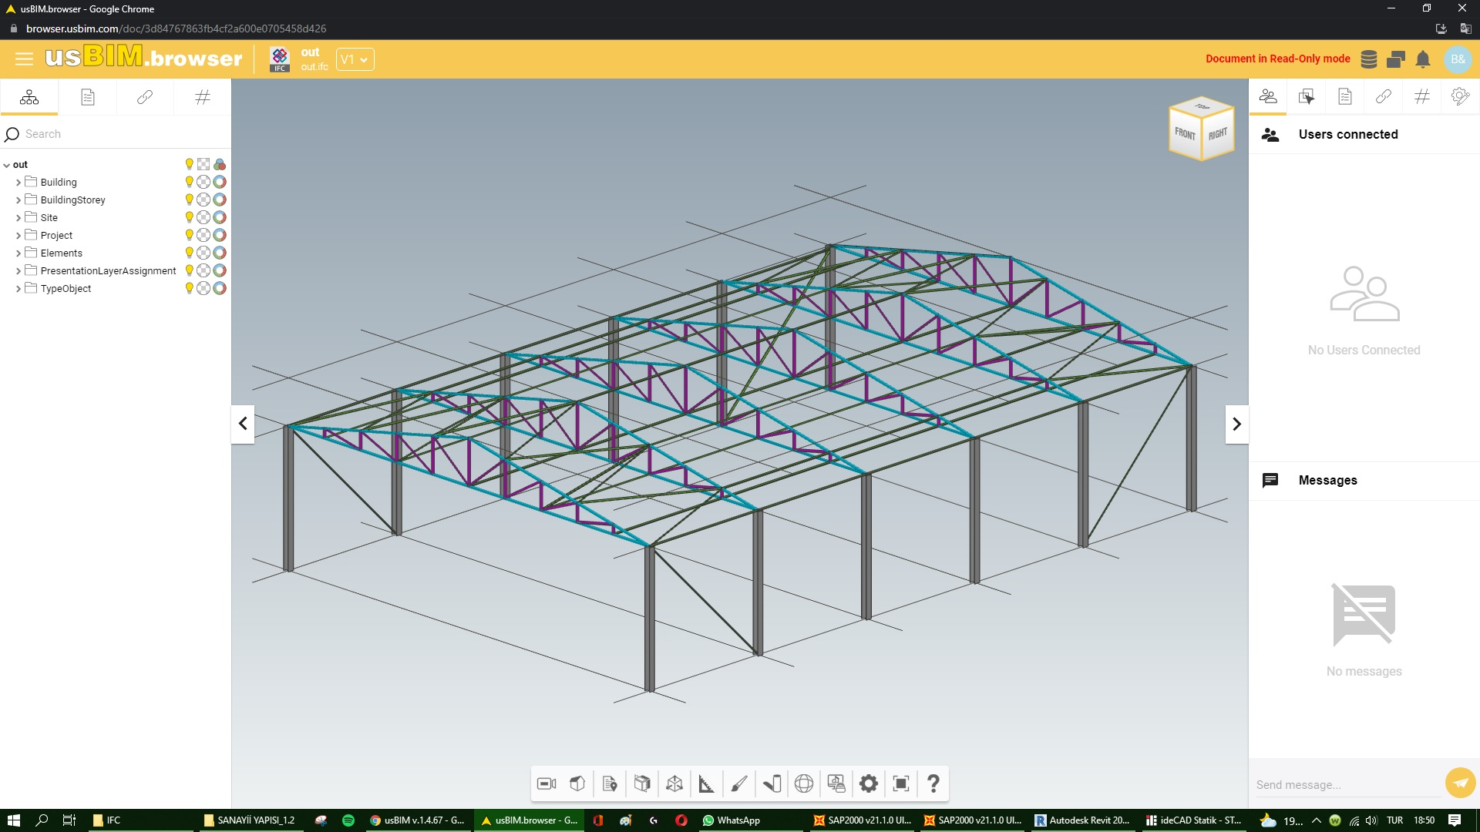The height and width of the screenshot is (832, 1480).
Task: Focus the tree Search field
Action: click(116, 134)
